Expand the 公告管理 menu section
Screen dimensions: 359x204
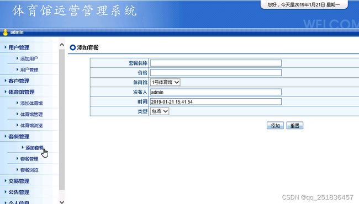(x=19, y=192)
